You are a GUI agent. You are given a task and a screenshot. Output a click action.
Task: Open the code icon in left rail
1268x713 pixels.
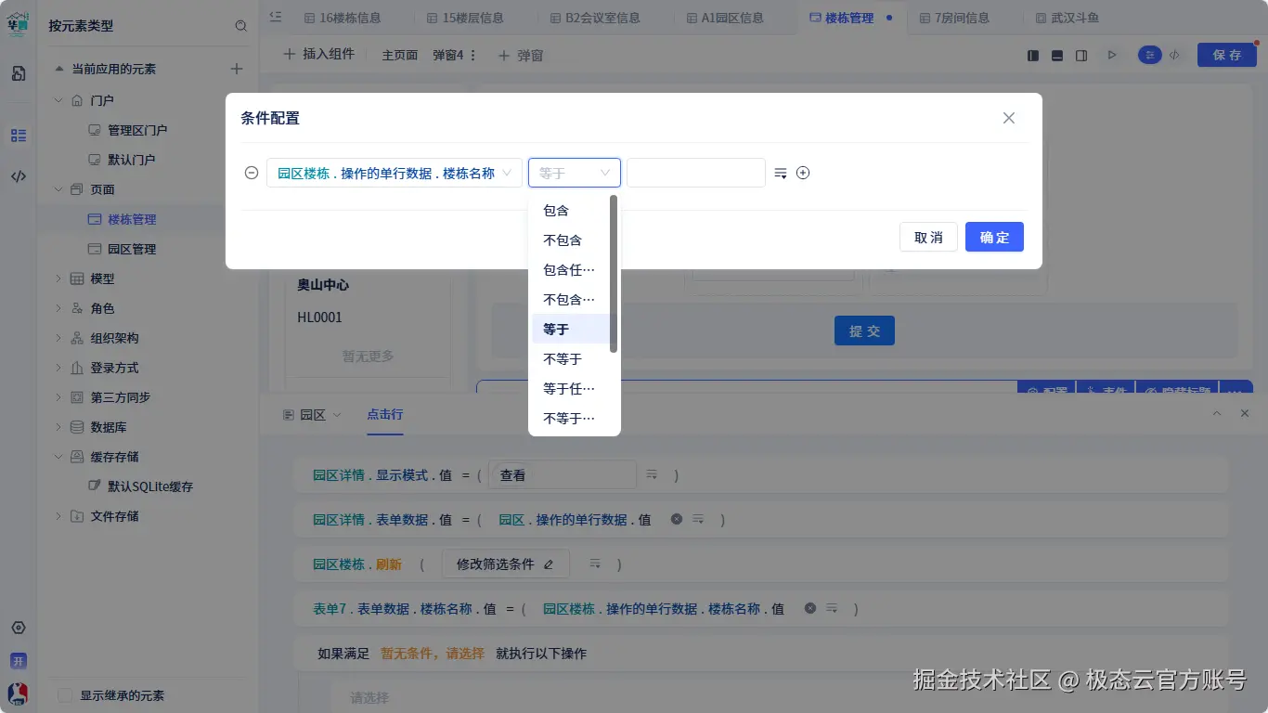19,176
